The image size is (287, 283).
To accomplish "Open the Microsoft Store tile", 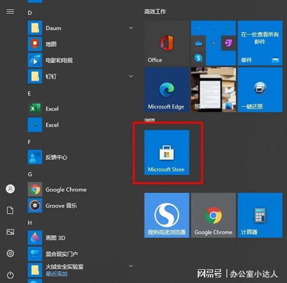I will [167, 152].
